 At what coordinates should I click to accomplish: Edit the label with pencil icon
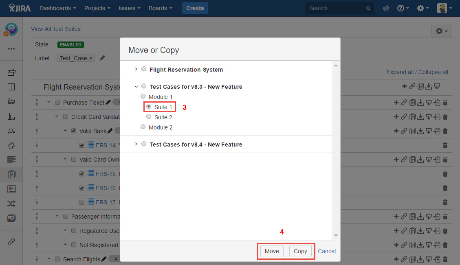102,58
